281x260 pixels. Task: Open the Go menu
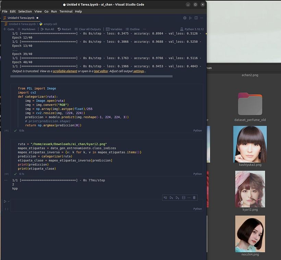pyautogui.click(x=46, y=11)
